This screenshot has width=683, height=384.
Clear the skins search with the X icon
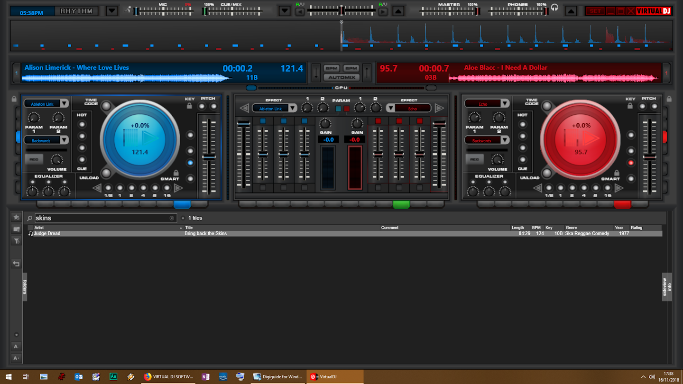click(172, 218)
